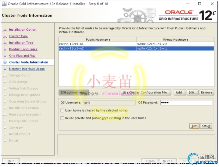This screenshot has width=219, height=167.
Task: Select the Public Hostname column header
Action: 98,40
